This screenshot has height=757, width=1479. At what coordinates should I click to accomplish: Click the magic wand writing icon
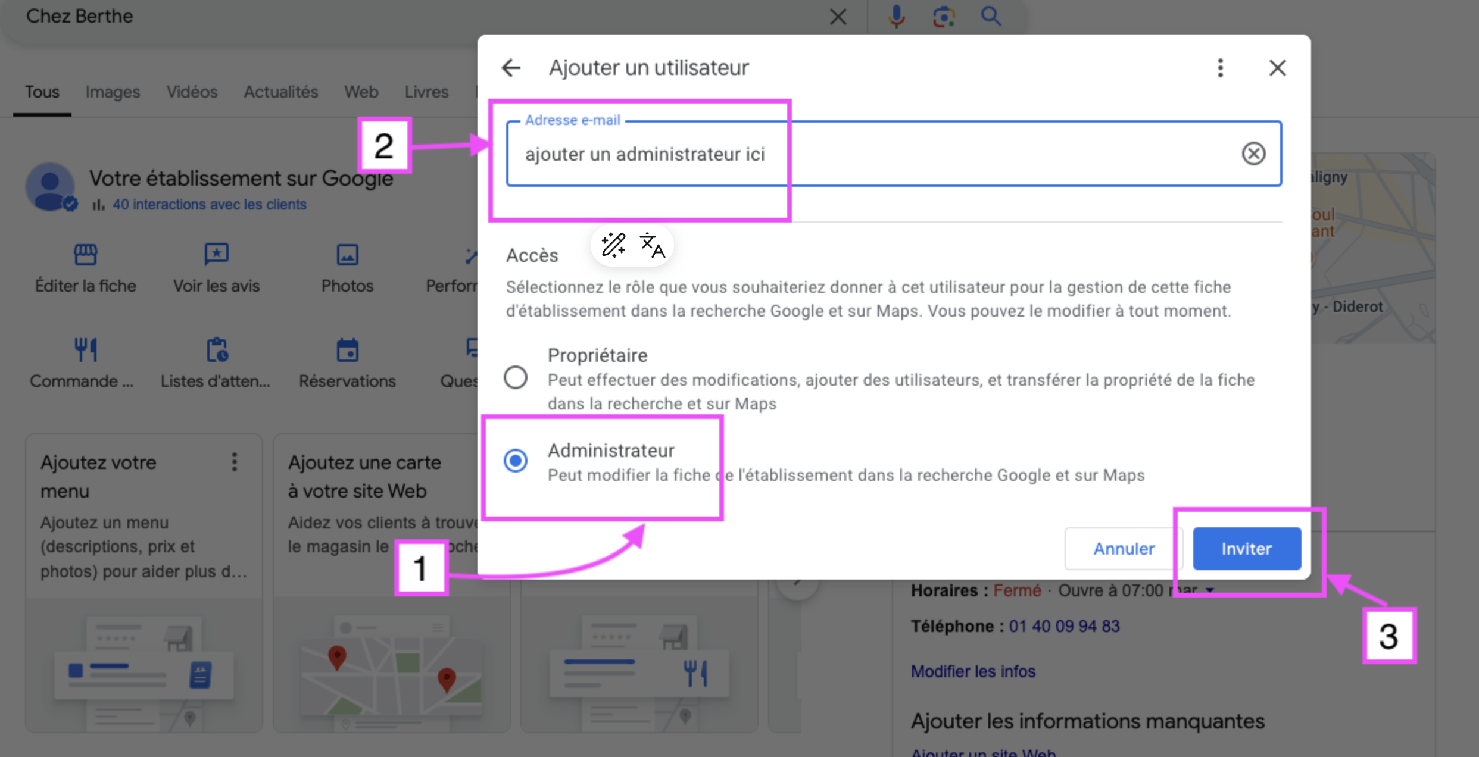coord(613,245)
